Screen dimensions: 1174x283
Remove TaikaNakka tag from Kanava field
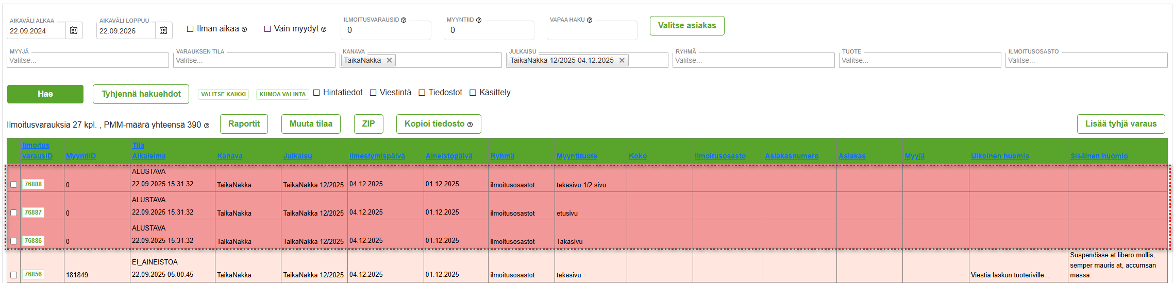click(390, 60)
